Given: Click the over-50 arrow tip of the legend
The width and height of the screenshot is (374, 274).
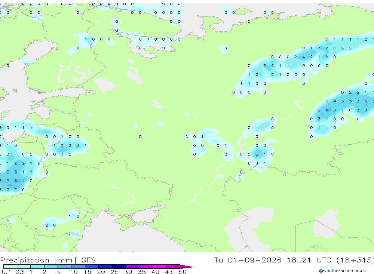Looking at the screenshot, I should click(187, 267).
